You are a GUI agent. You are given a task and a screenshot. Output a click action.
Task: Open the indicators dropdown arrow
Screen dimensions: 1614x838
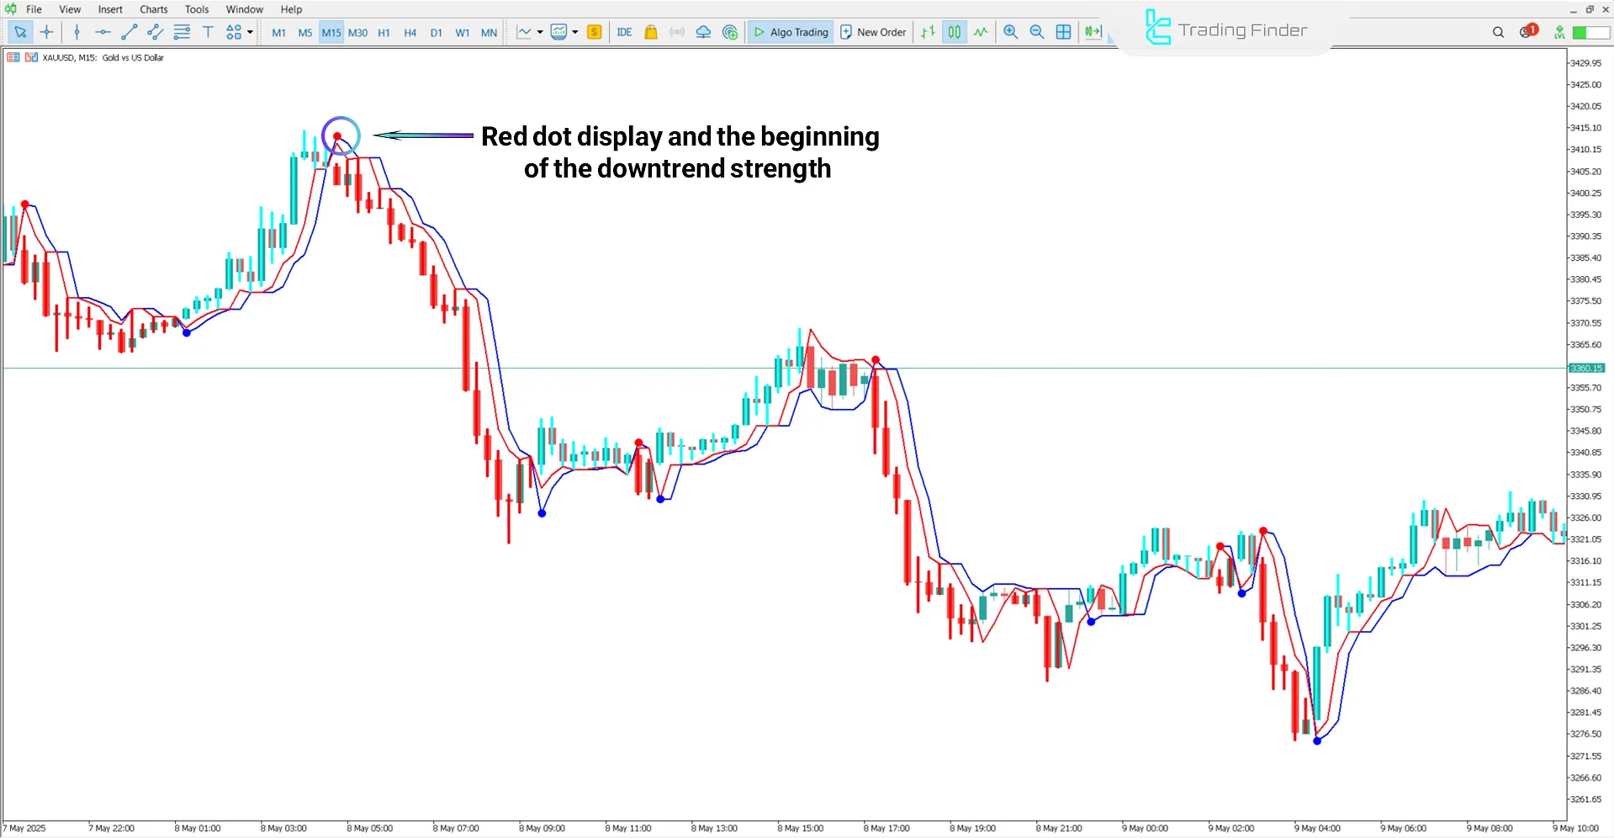(575, 32)
